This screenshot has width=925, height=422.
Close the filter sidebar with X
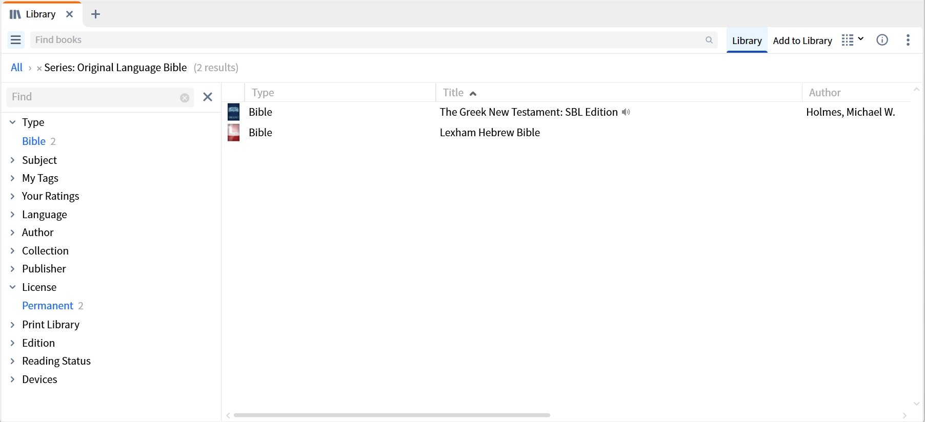pyautogui.click(x=208, y=97)
